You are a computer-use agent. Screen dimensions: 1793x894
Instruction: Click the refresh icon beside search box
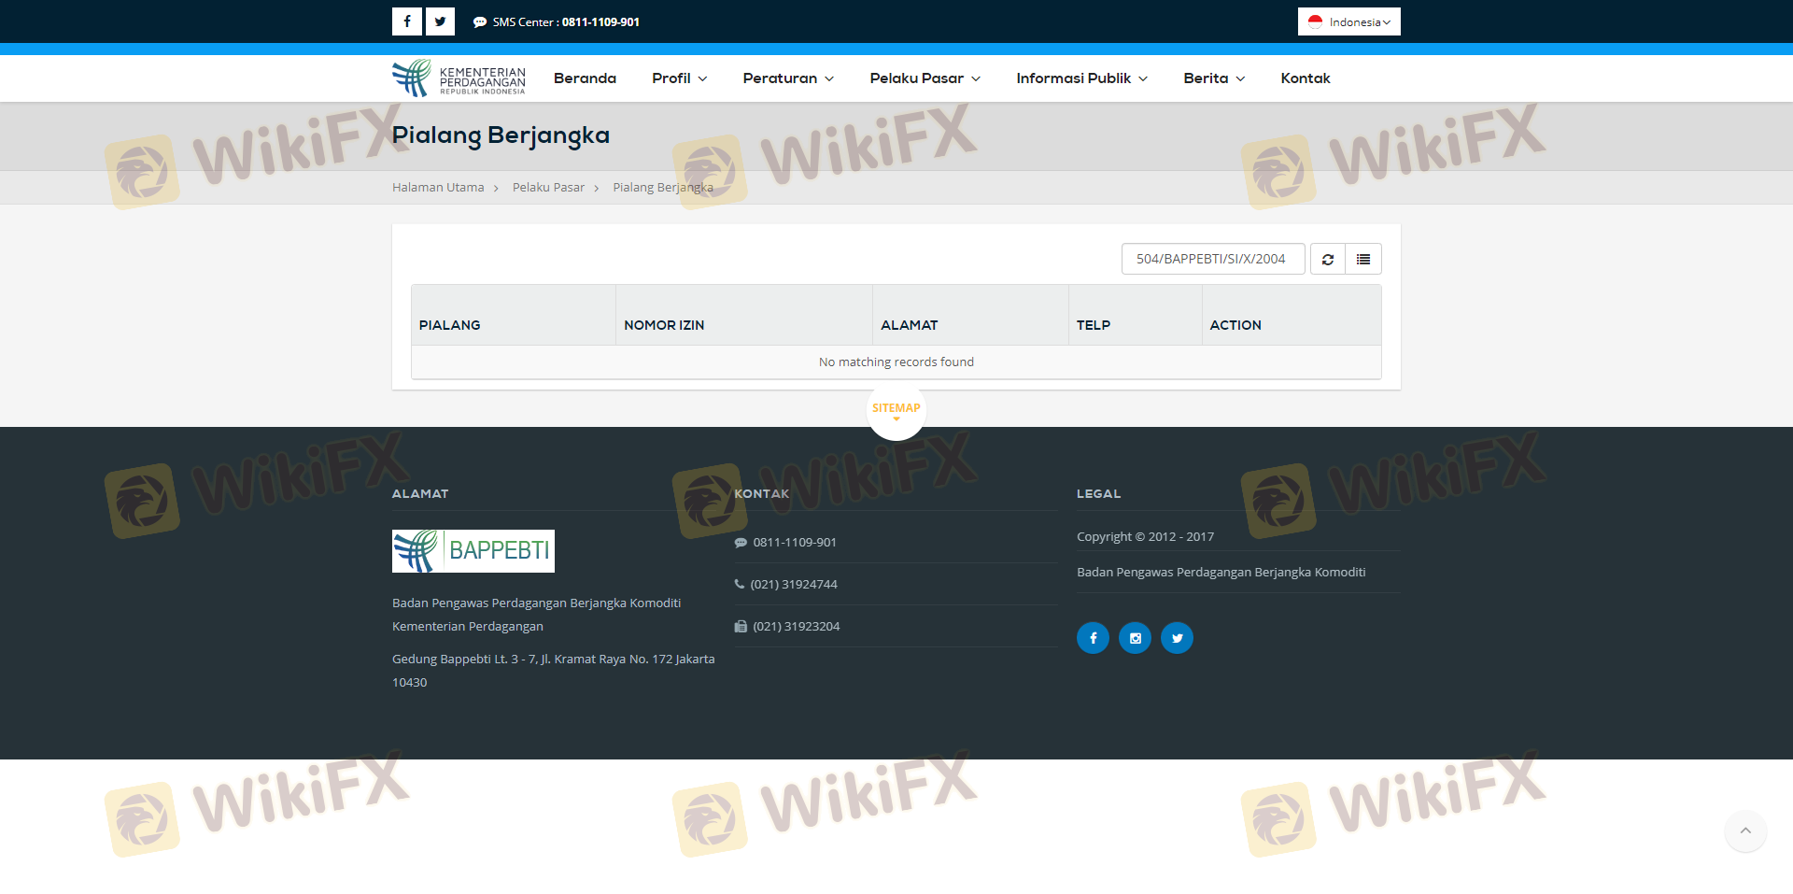pyautogui.click(x=1327, y=260)
